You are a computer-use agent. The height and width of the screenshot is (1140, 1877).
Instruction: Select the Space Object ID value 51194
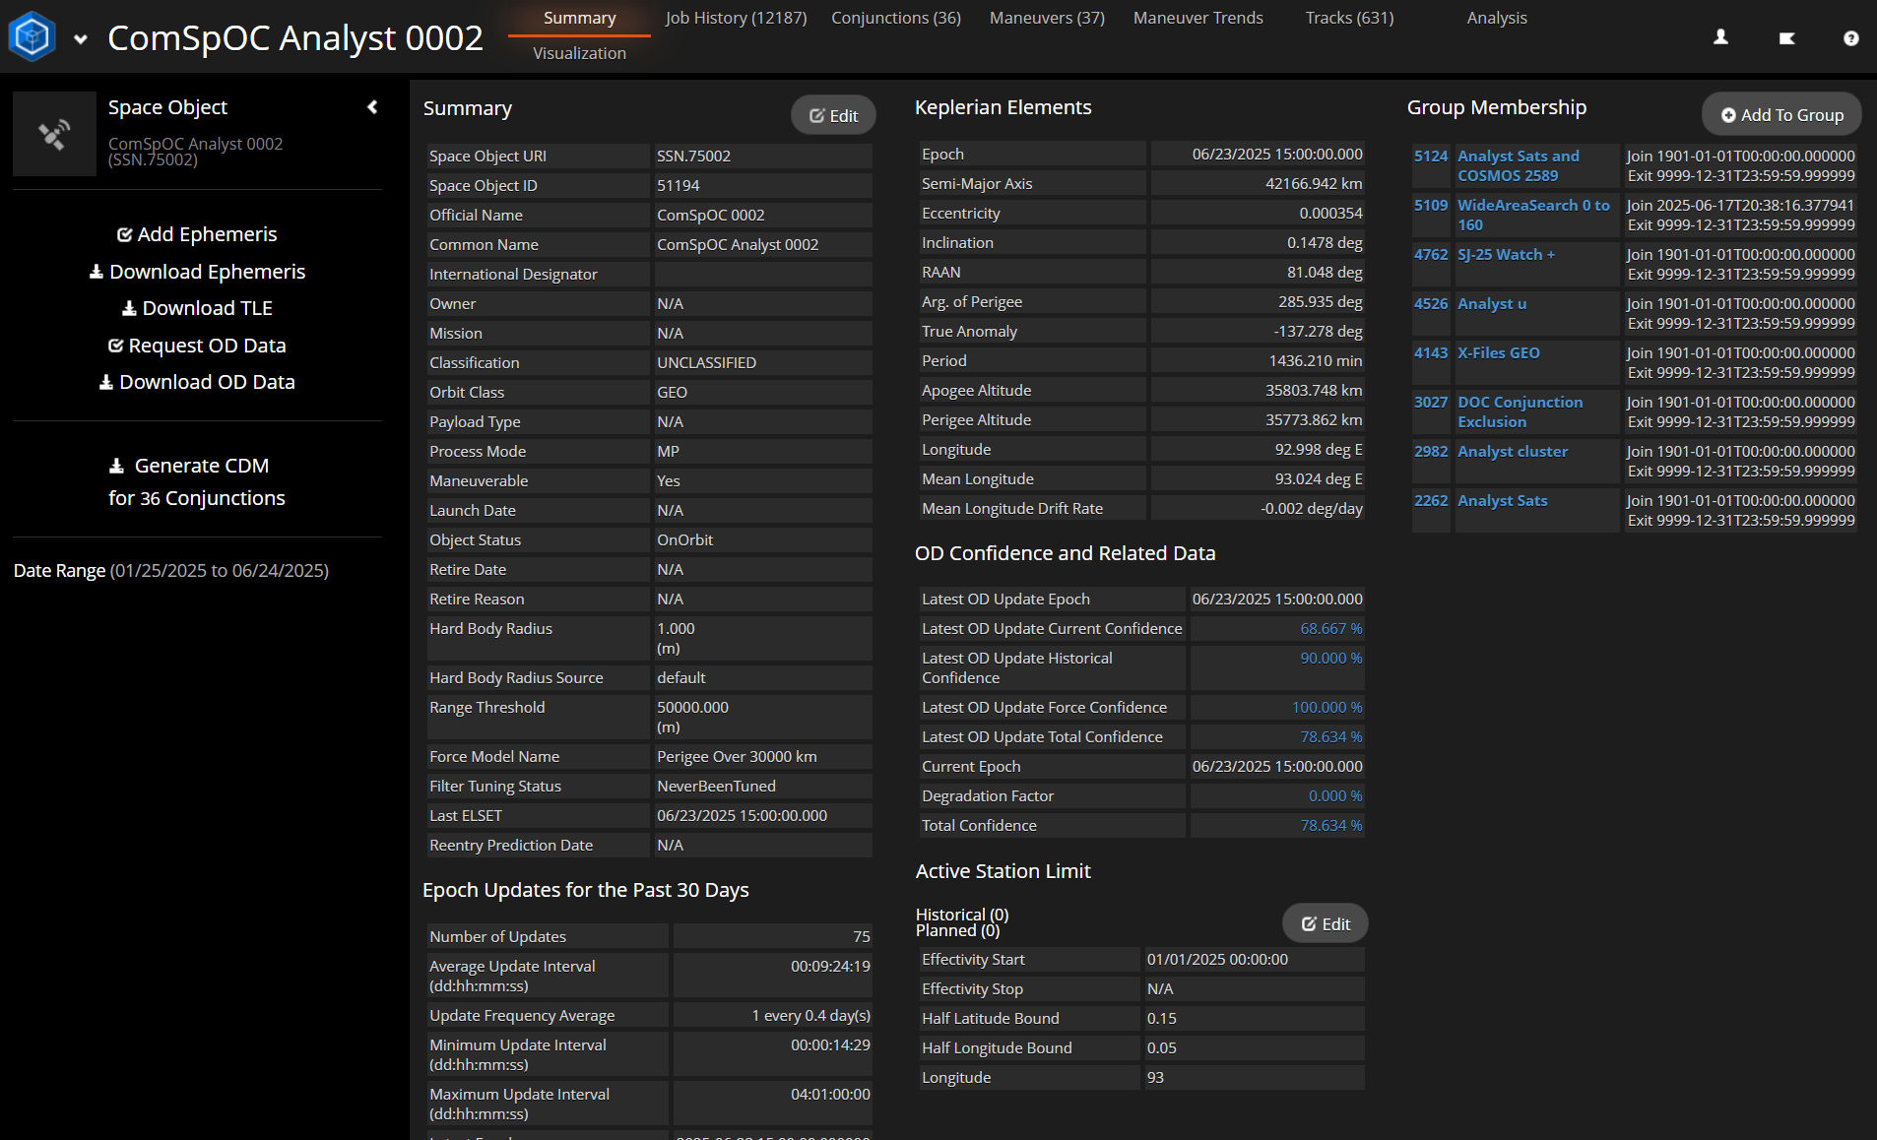(x=679, y=185)
